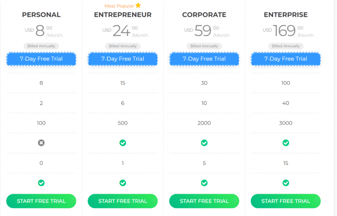The width and height of the screenshot is (337, 216).
Task: Click Entrepreneur's lower green checkmark icon
Action: pyautogui.click(x=123, y=183)
